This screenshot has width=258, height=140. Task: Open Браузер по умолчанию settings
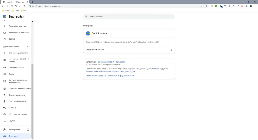(x=16, y=33)
